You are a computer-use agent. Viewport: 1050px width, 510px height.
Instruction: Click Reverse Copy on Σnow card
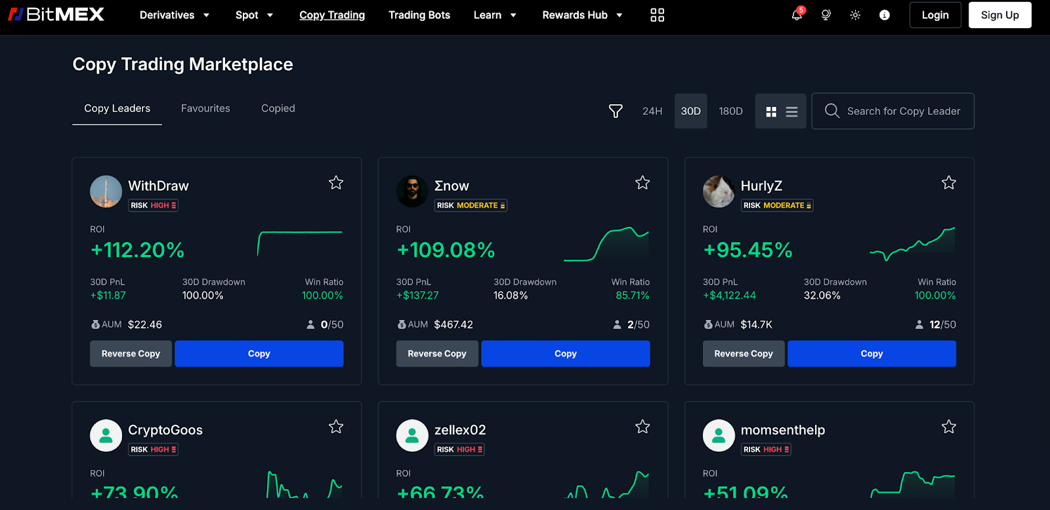[x=437, y=353]
